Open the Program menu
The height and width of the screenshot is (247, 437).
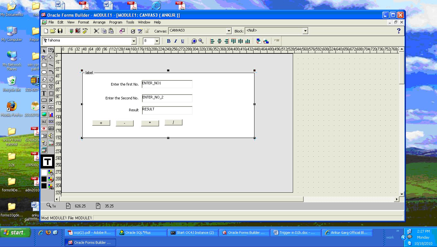click(x=116, y=22)
